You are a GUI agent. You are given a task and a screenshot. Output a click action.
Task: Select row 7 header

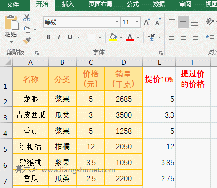6,178
